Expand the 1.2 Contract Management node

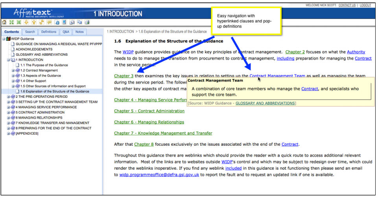[x=13, y=70]
